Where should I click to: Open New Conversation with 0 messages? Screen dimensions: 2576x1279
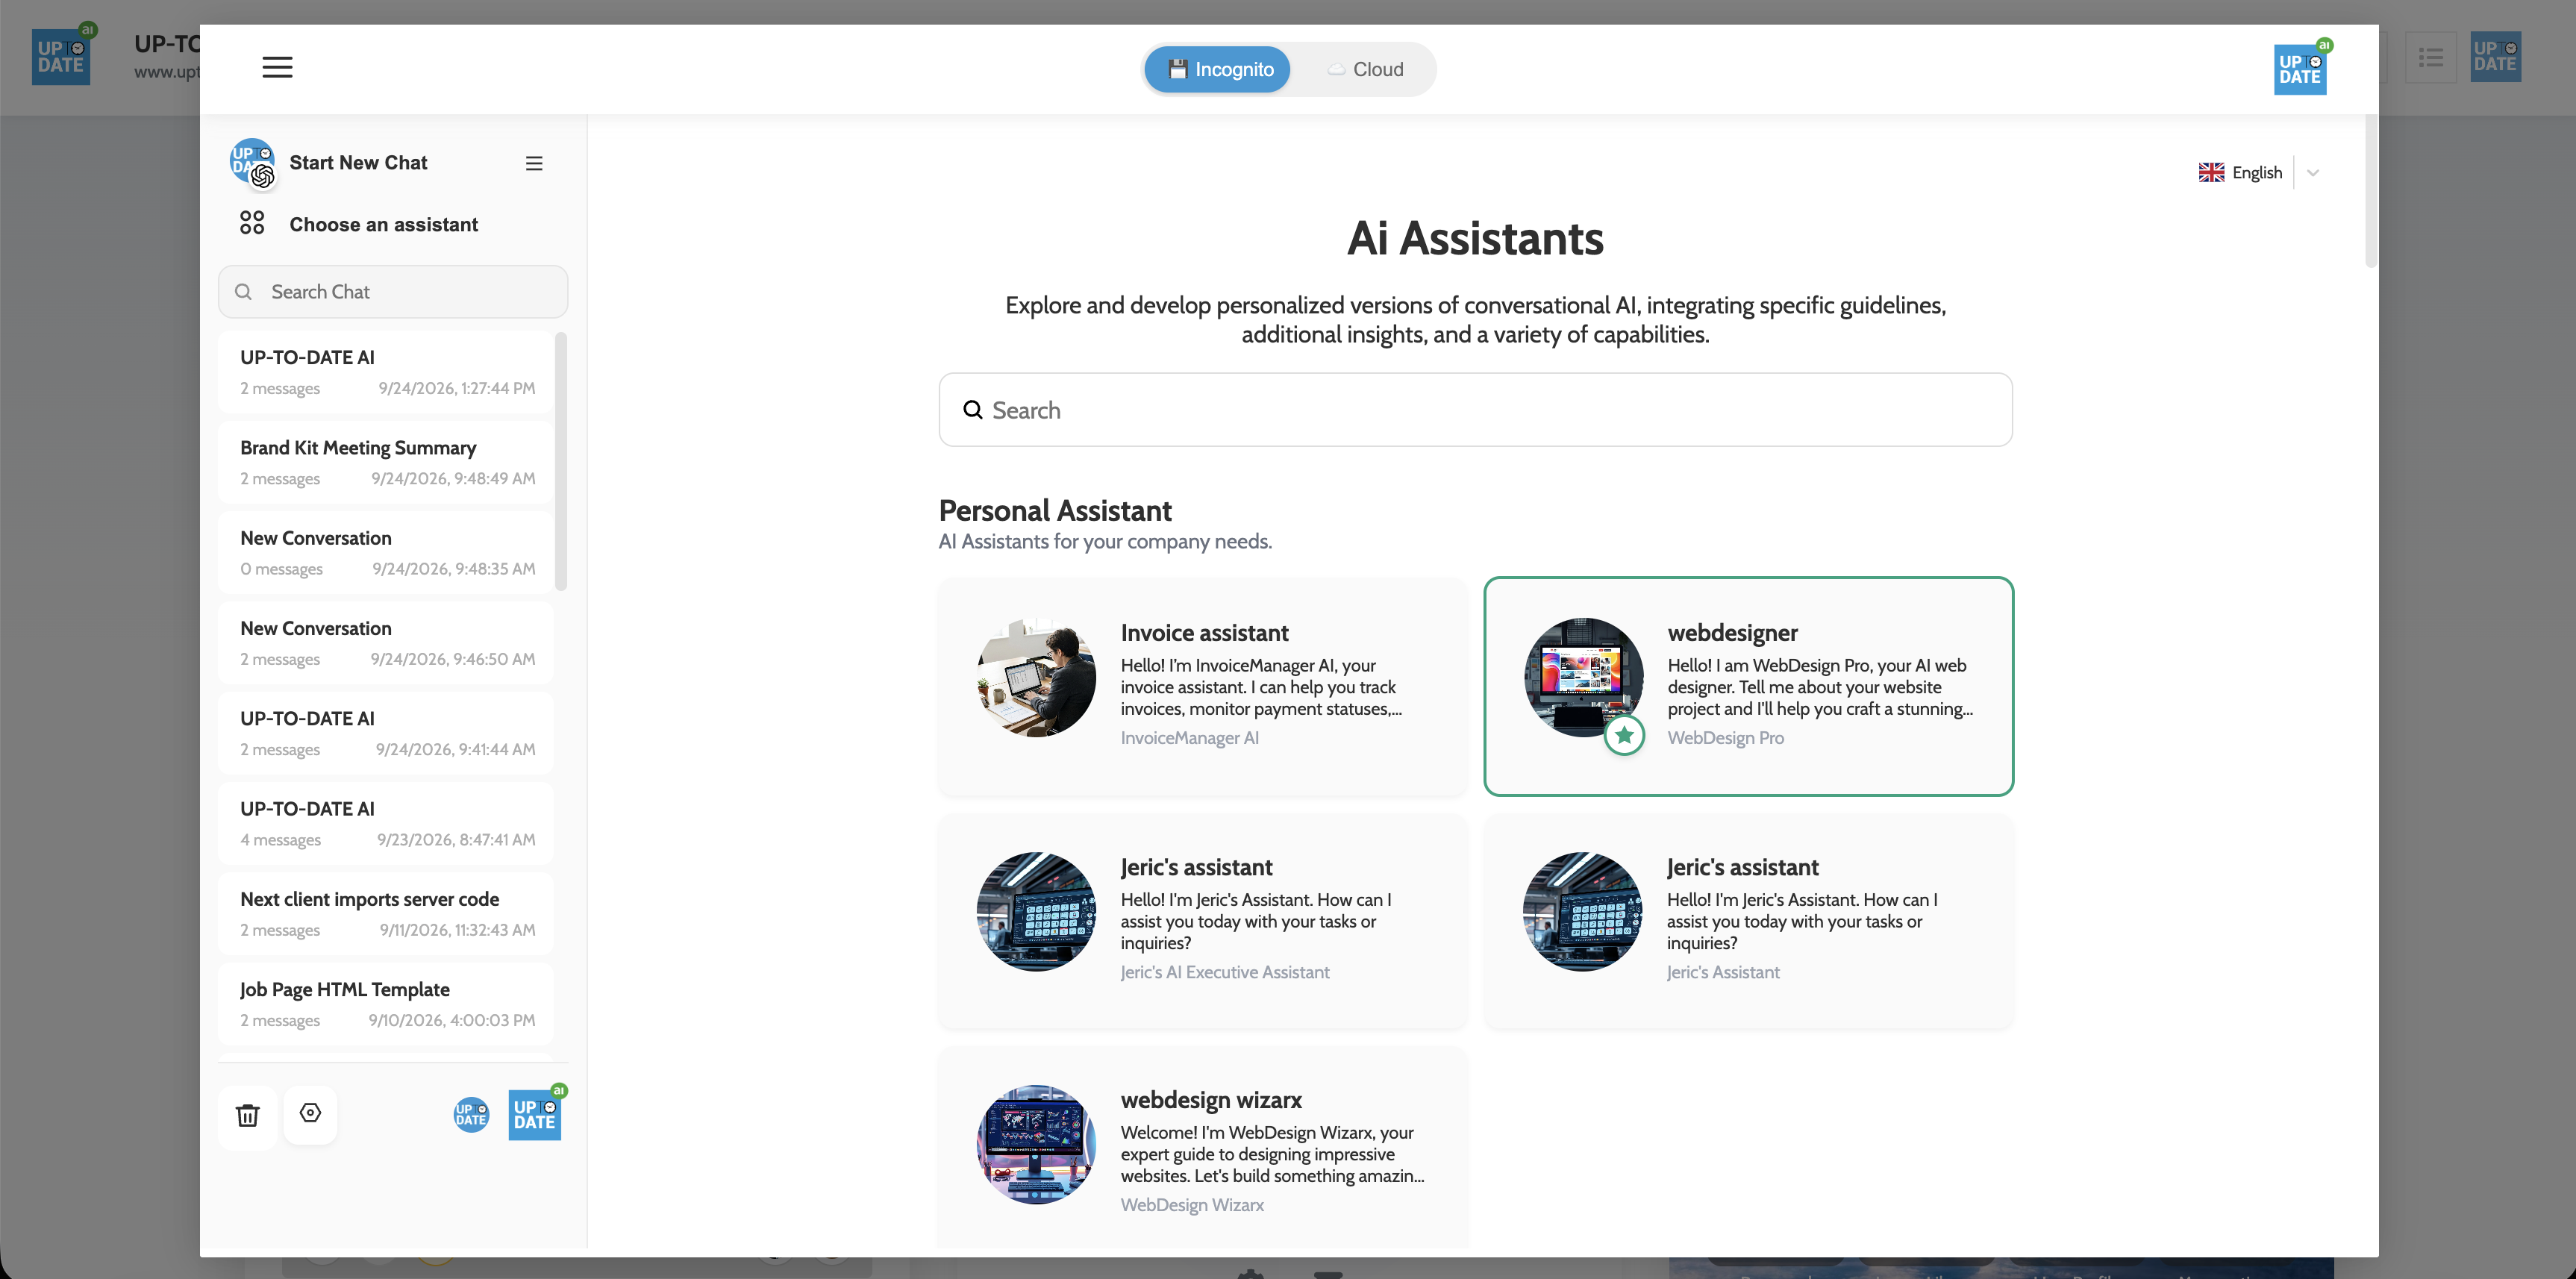click(x=386, y=552)
